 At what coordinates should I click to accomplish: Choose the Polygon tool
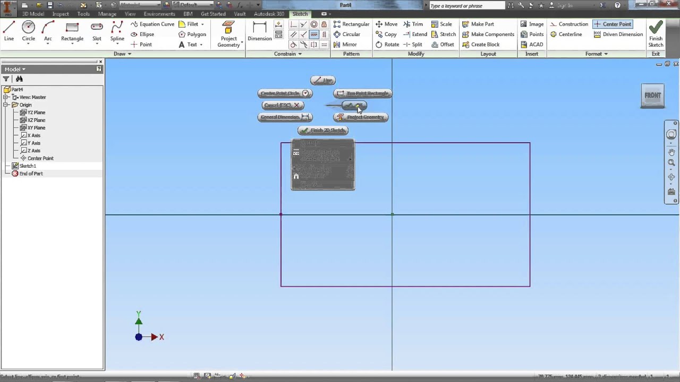192,34
